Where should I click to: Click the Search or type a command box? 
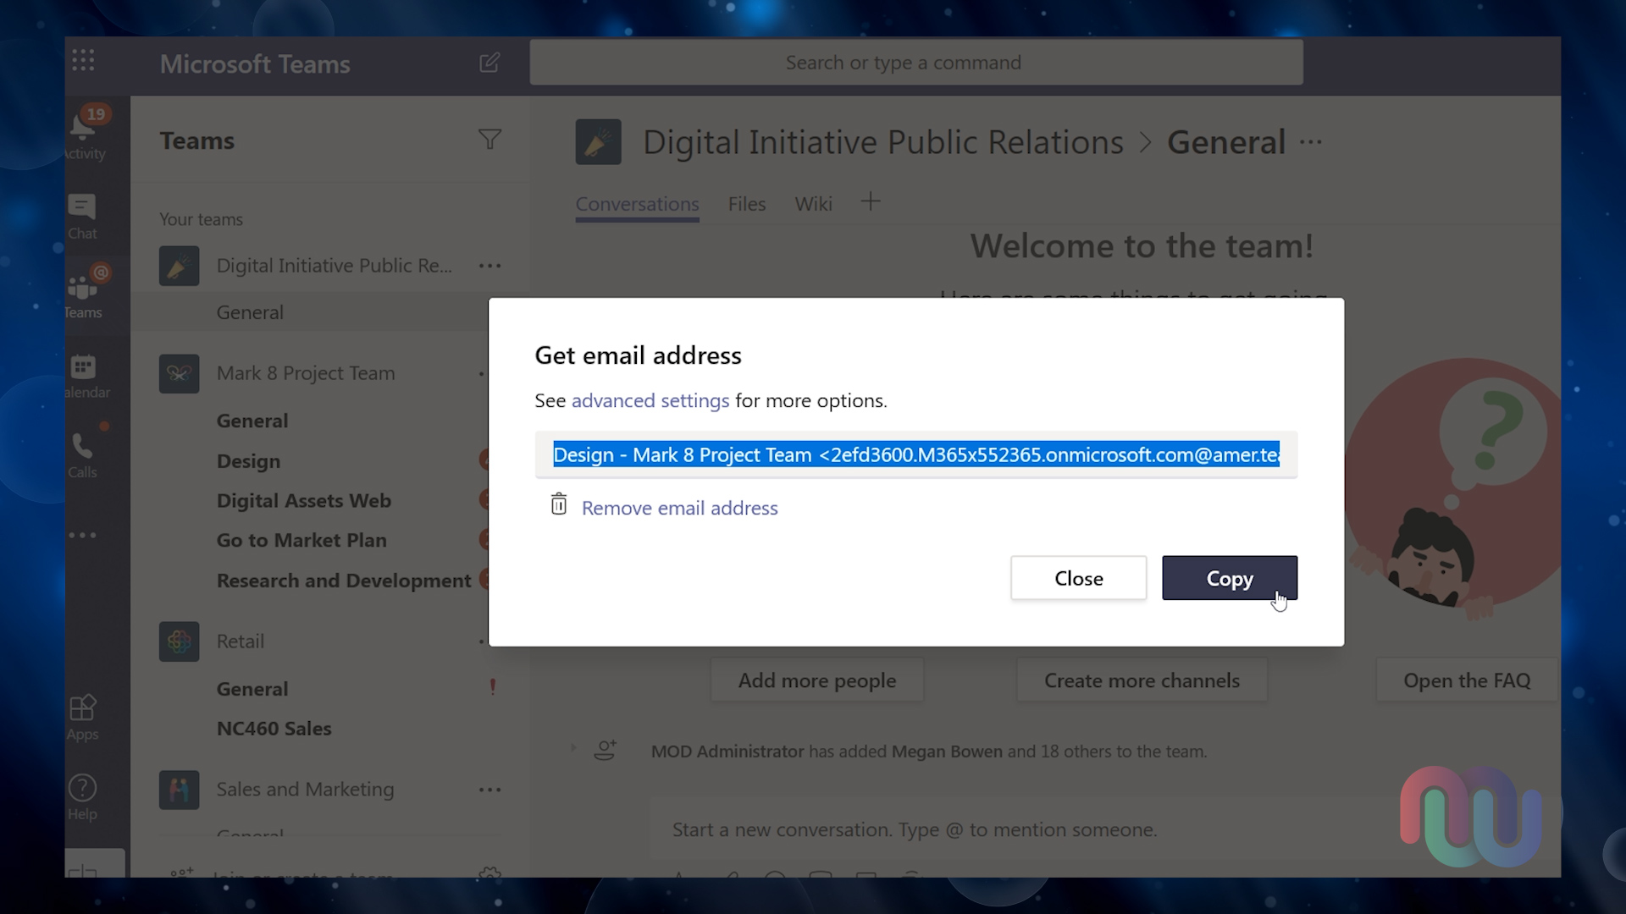pos(915,63)
